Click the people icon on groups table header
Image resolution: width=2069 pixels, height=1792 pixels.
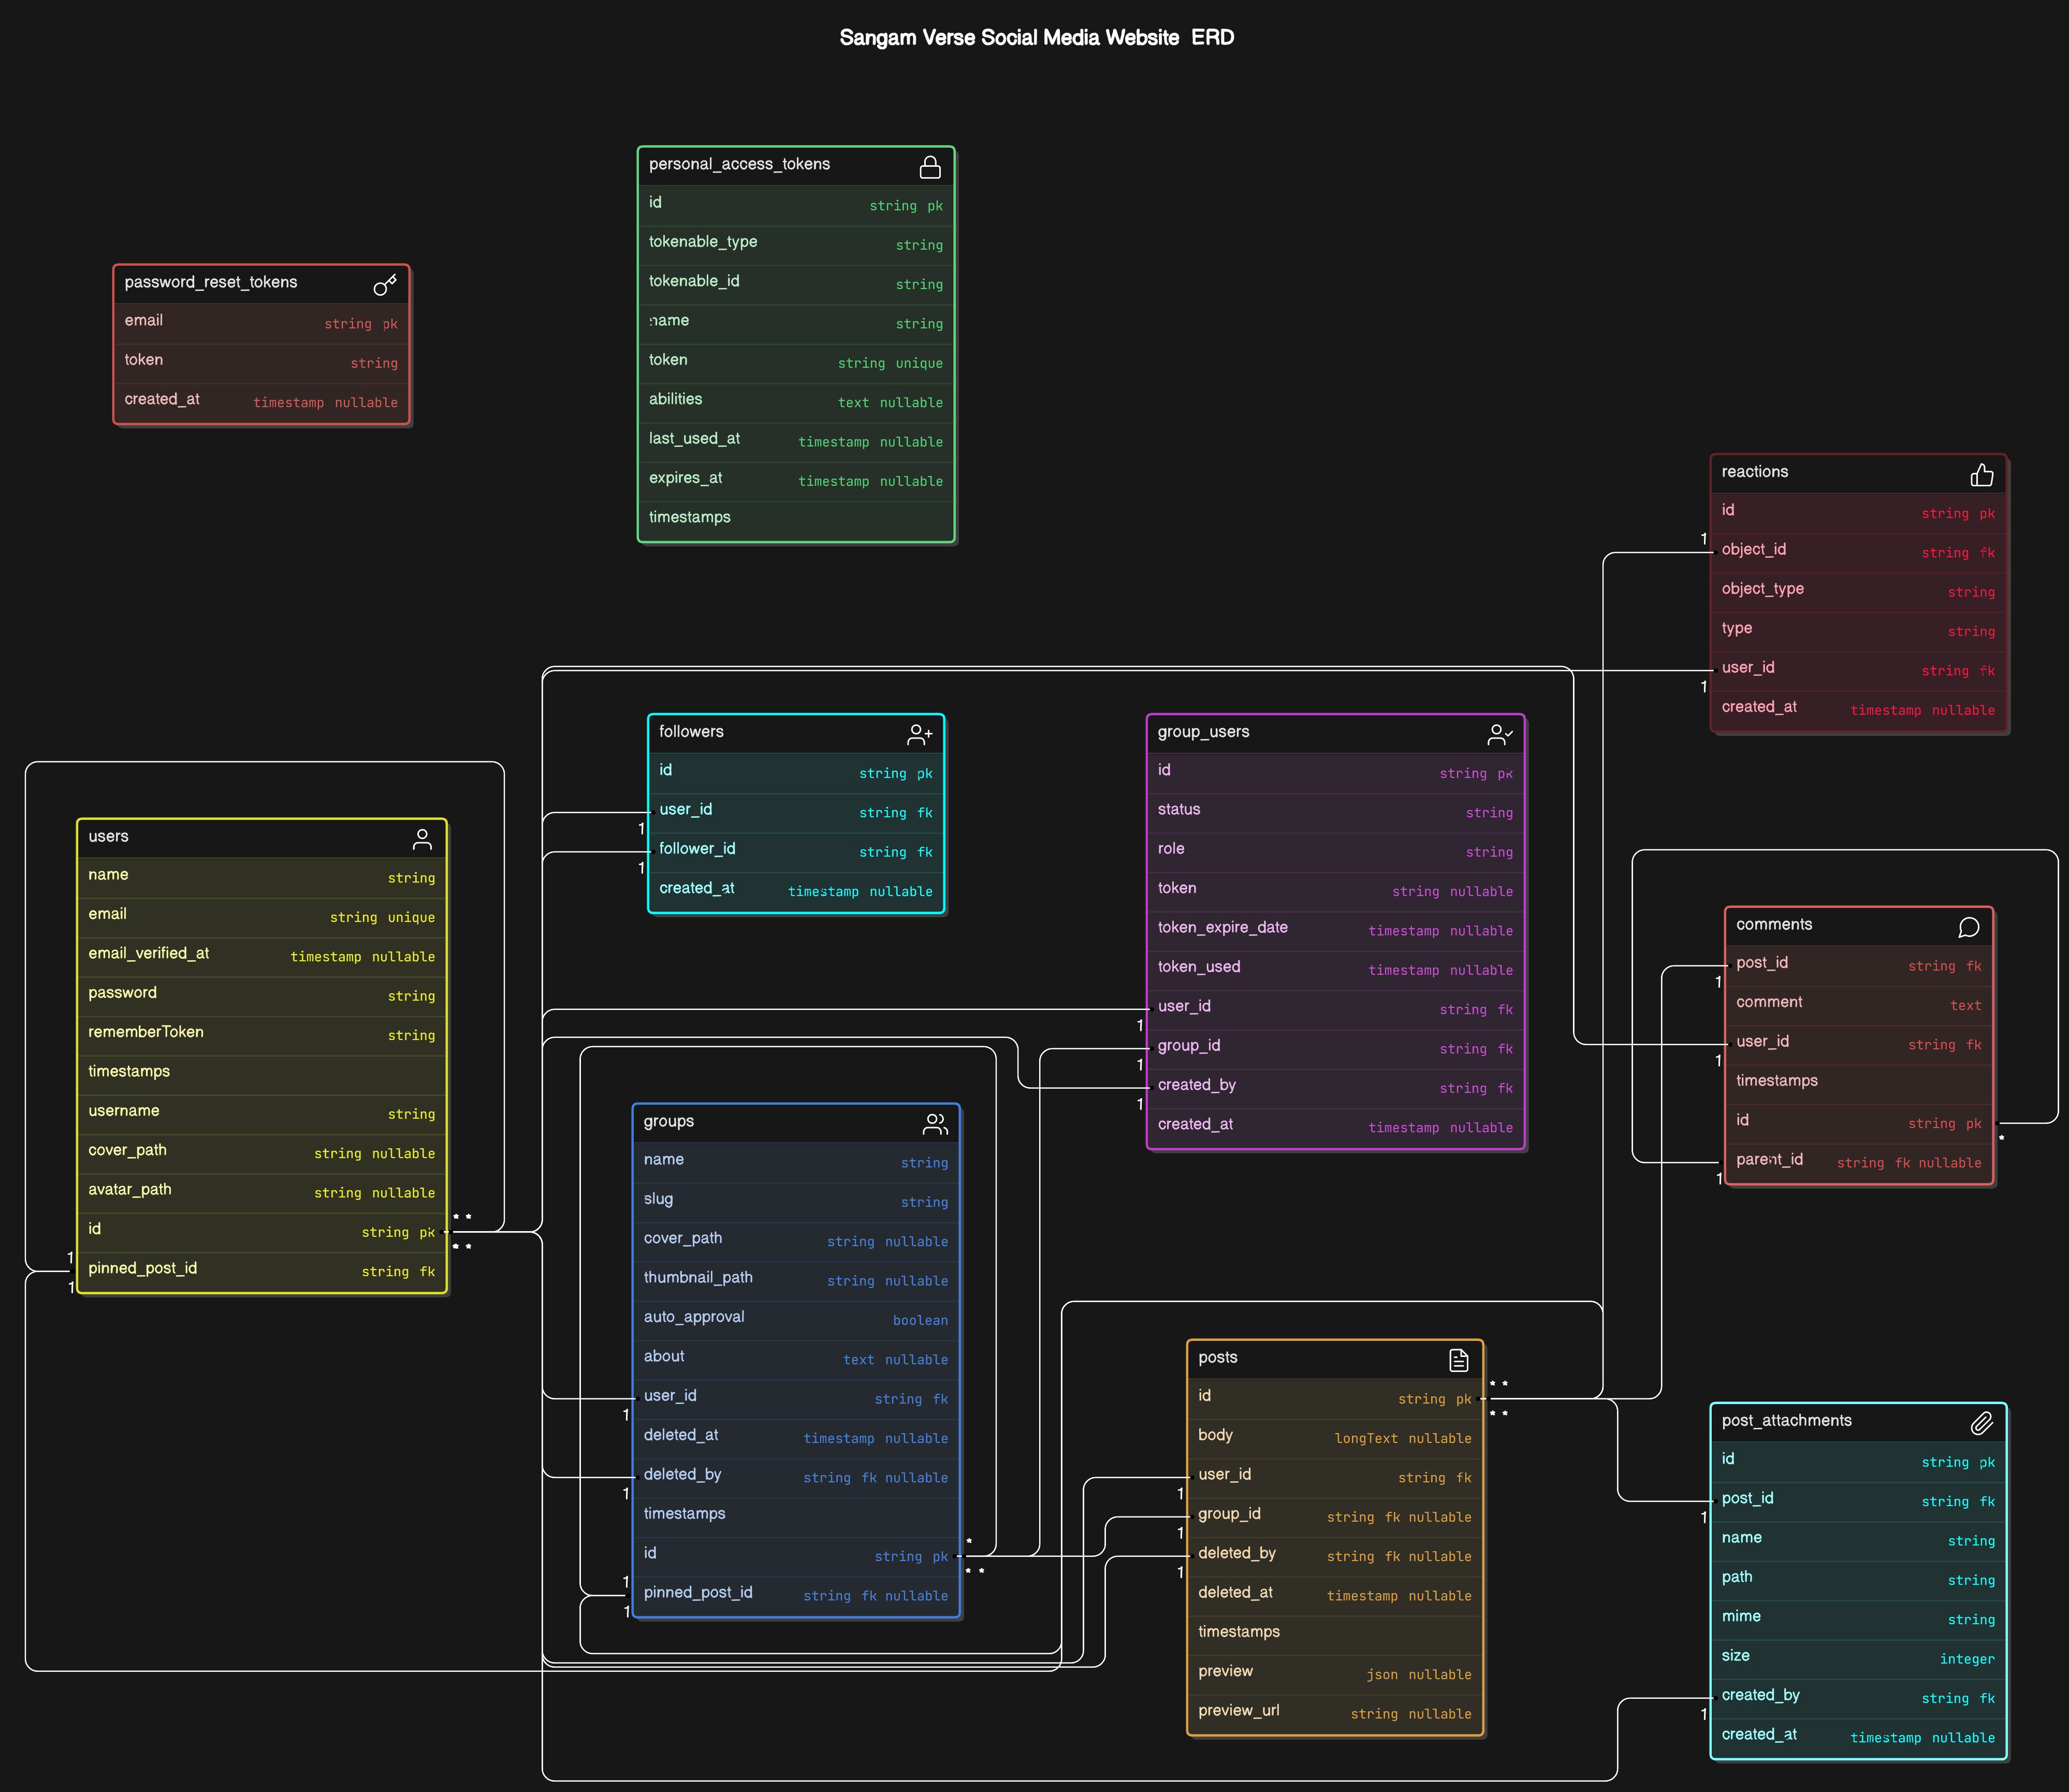pyautogui.click(x=936, y=1123)
